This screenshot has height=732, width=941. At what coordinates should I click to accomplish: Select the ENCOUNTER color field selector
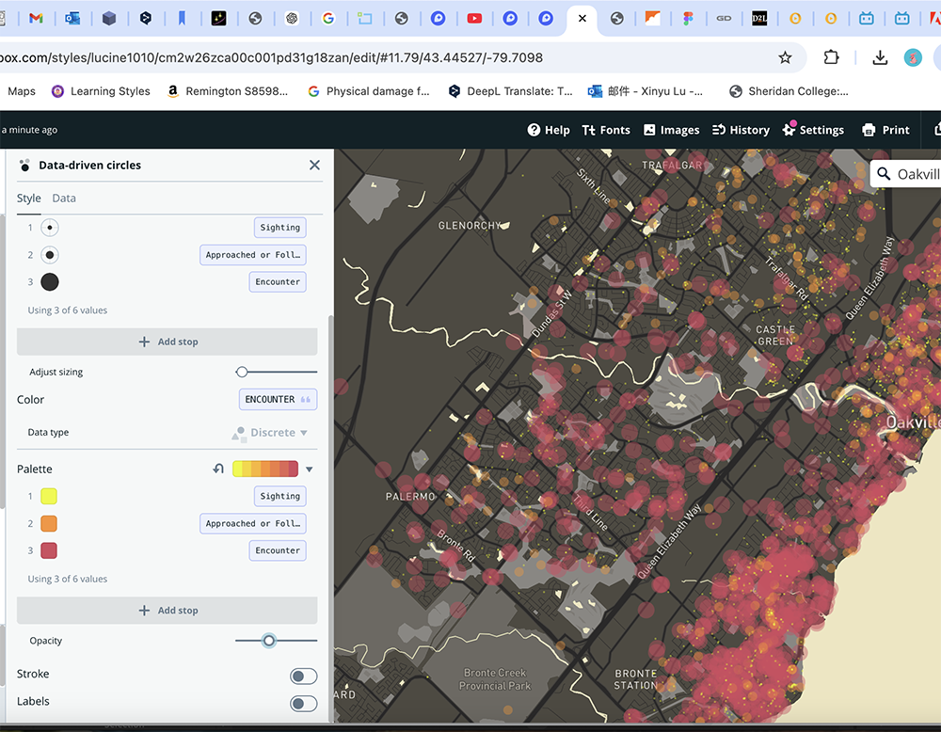click(x=278, y=399)
